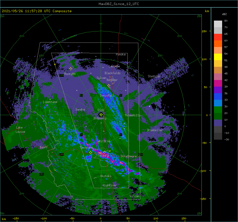Click the yellow diamond marker beside RockyMH
This screenshot has height=222, width=238.
point(71,69)
